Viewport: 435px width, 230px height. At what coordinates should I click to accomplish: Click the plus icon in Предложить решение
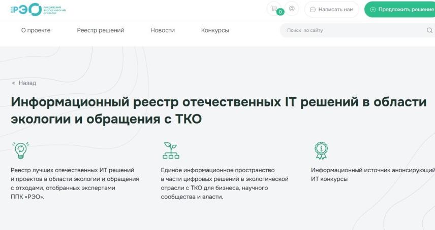point(373,10)
